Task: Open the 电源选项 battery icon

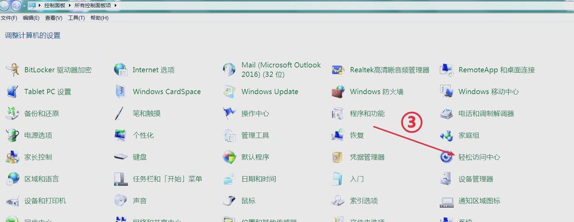Action: (x=12, y=135)
